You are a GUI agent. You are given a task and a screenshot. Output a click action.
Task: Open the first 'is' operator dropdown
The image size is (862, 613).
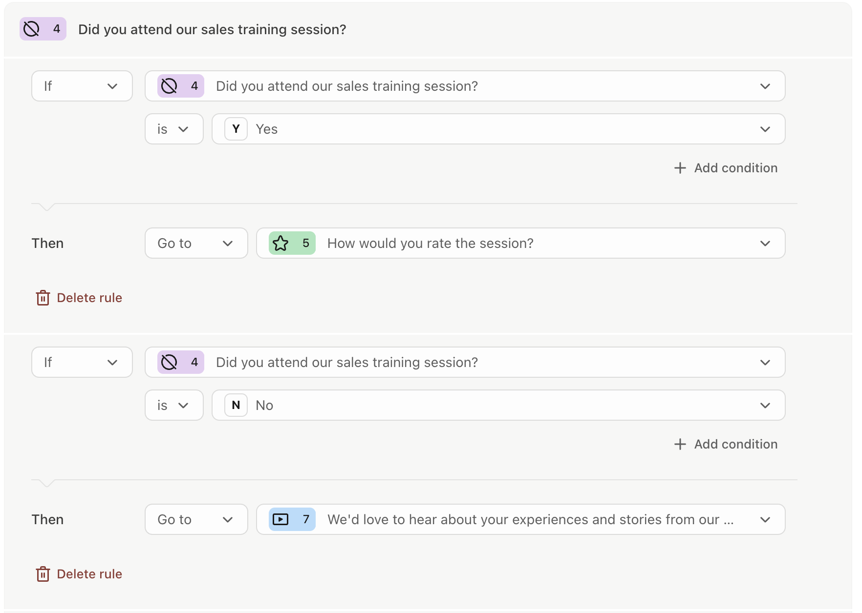(174, 129)
